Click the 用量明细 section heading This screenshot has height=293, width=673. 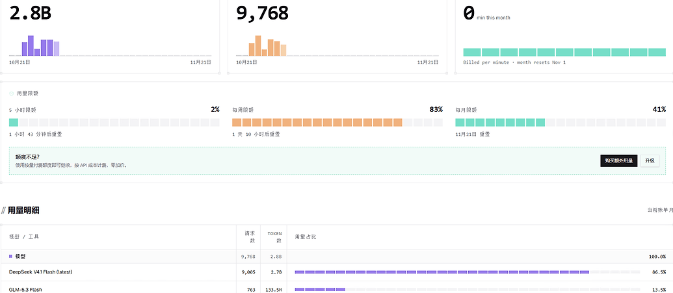point(23,210)
